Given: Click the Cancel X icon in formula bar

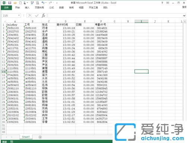Looking at the screenshot, I should pos(30,16).
